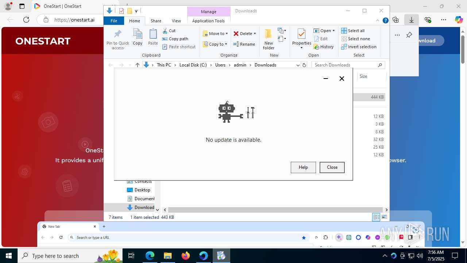Open Windows Start menu
The width and height of the screenshot is (467, 263).
coord(8,256)
